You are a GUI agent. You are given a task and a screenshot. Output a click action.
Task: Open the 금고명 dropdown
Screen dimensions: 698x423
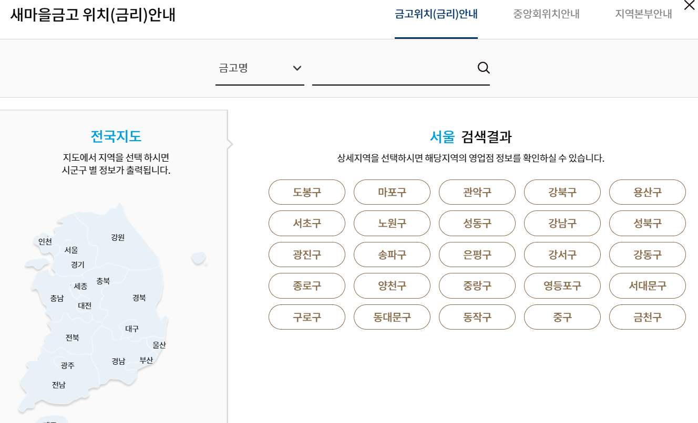(247, 68)
